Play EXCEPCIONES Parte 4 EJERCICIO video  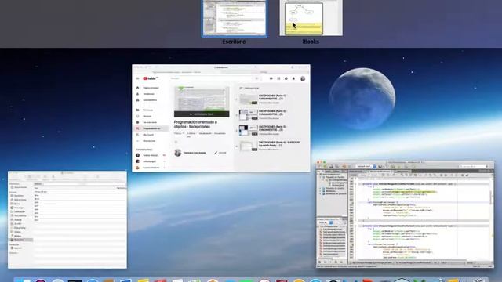coord(269,146)
